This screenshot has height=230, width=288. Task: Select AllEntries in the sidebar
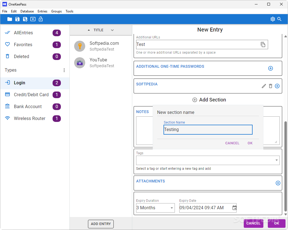pyautogui.click(x=35, y=33)
